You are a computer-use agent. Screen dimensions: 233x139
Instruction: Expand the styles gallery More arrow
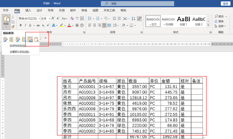[208, 25]
